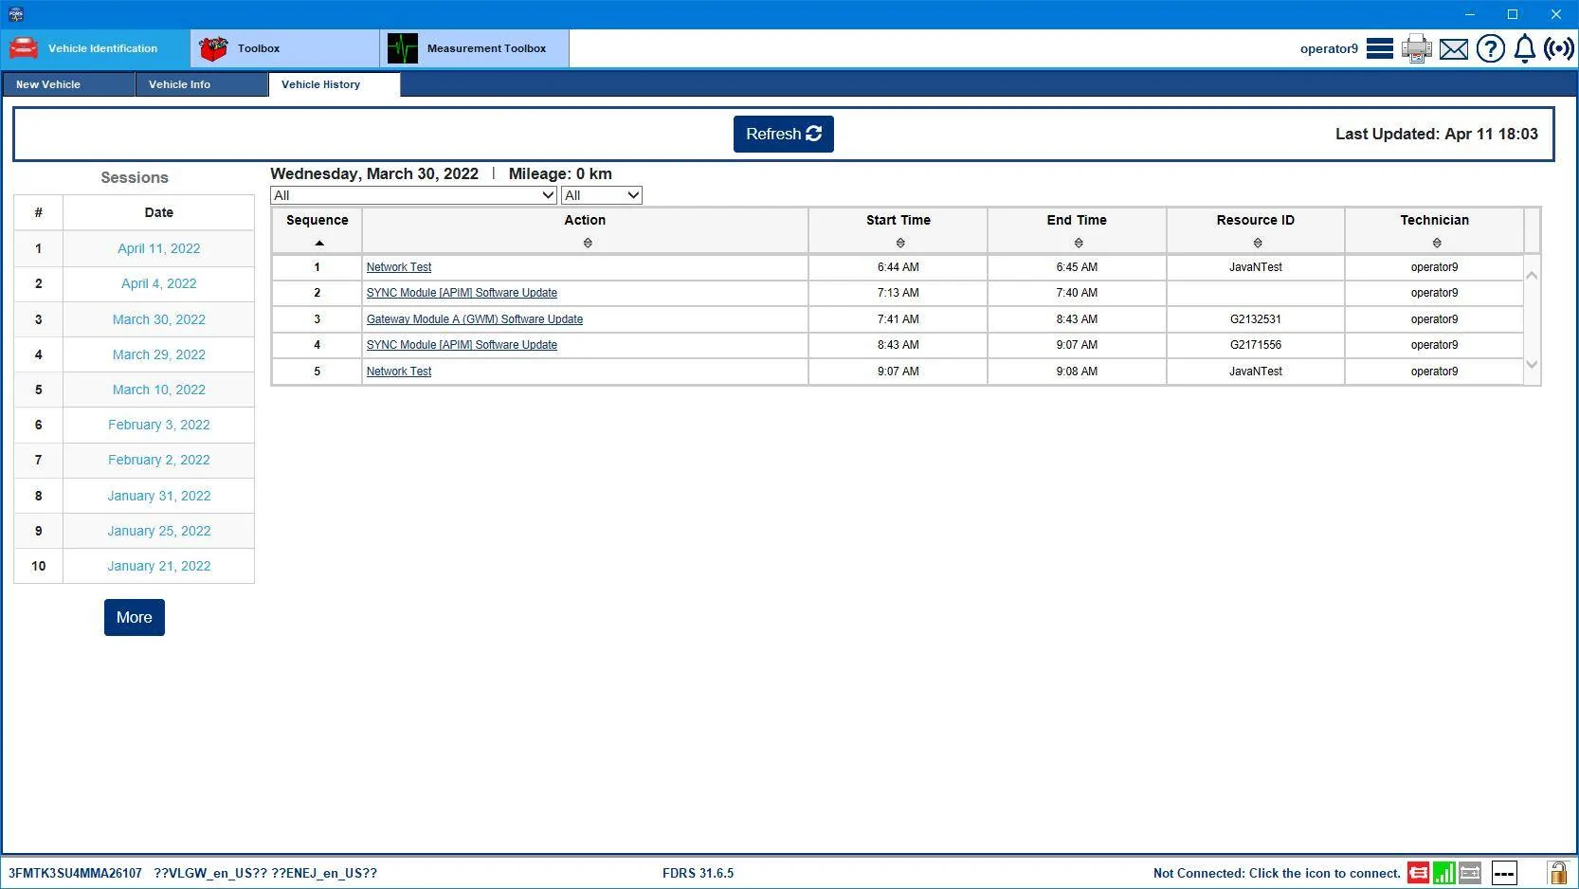Click the green signal strength bars icon
The image size is (1579, 889).
[x=1443, y=873]
